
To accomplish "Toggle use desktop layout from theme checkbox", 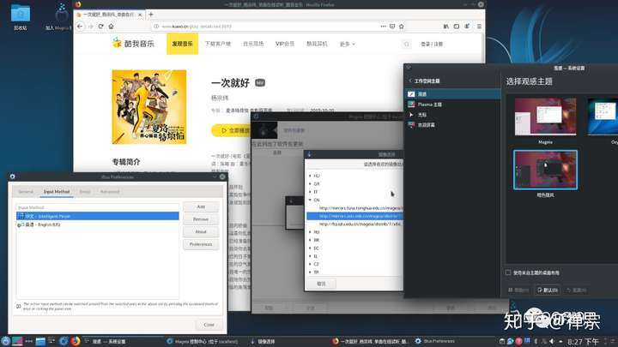I will point(508,272).
